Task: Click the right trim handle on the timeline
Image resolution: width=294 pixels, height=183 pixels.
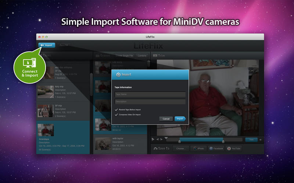Action: coord(223,141)
